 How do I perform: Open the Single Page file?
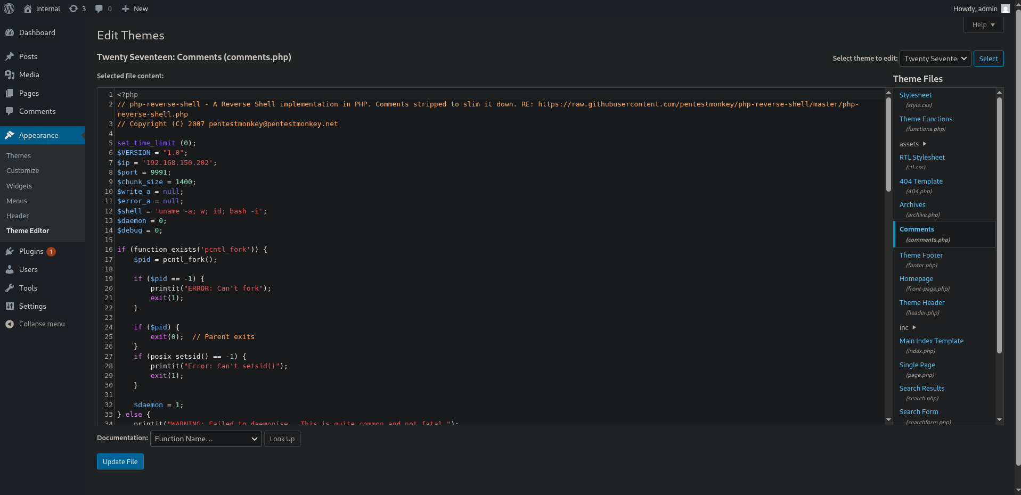[x=917, y=365]
